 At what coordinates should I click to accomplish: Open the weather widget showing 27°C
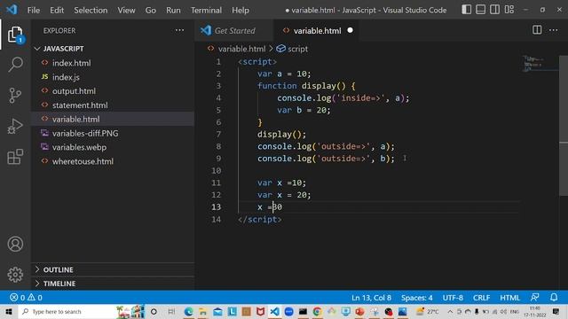point(428,311)
